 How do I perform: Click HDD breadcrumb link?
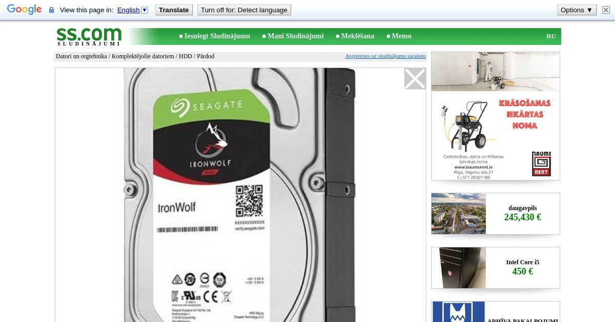pos(186,56)
